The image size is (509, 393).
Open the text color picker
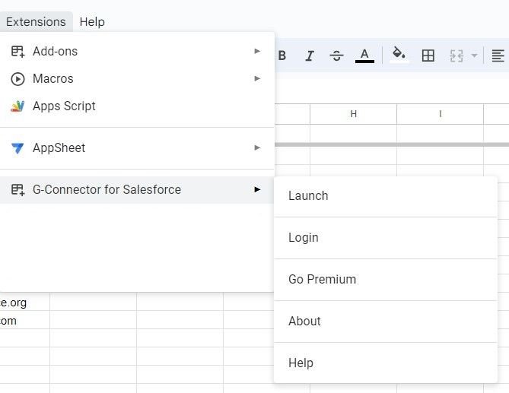[364, 55]
